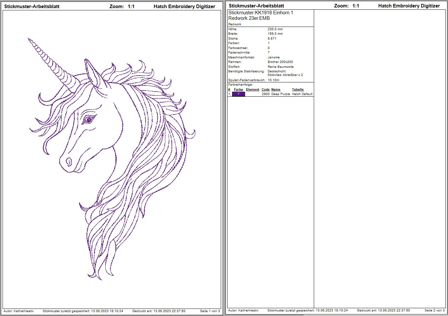Click the 'Breite:' label
Image resolution: width=448 pixels, height=316 pixels.
pyautogui.click(x=233, y=34)
